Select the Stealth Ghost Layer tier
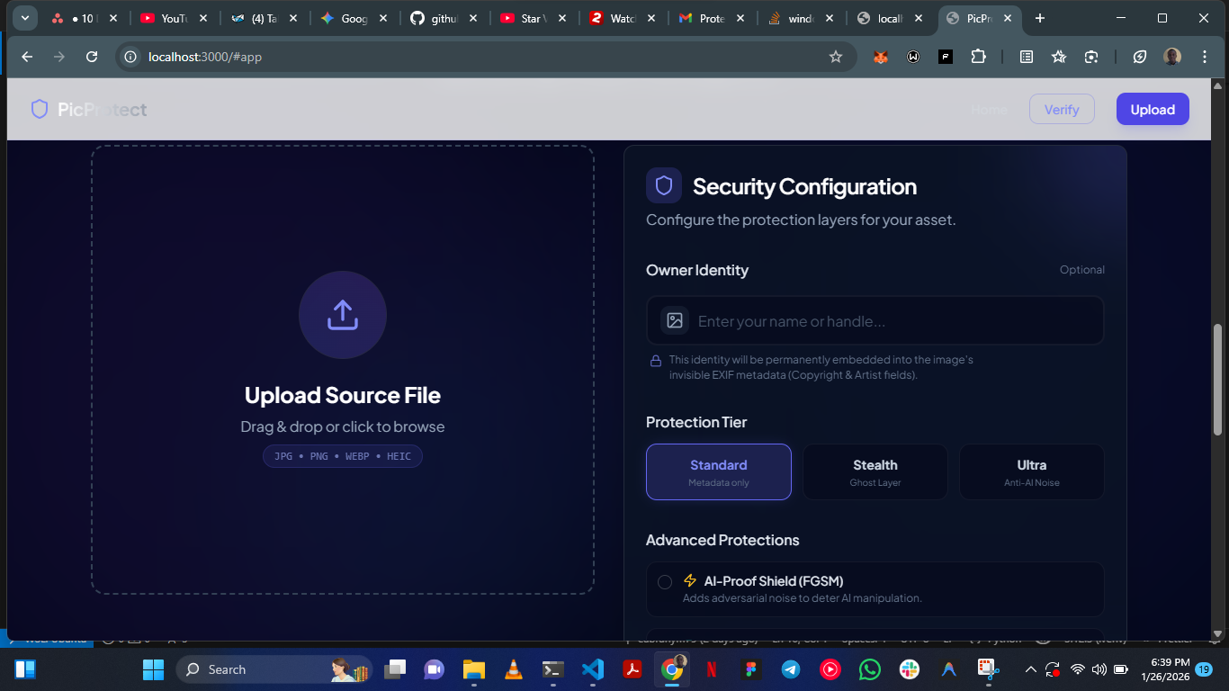1229x691 pixels. pyautogui.click(x=875, y=471)
